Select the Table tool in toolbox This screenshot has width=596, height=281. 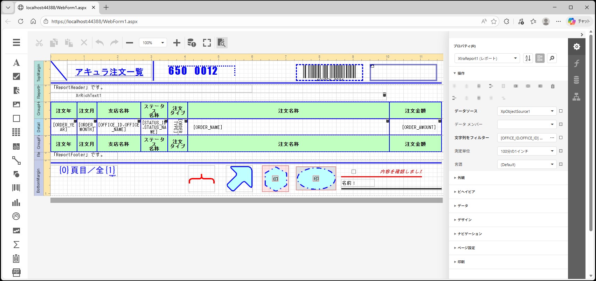(16, 132)
